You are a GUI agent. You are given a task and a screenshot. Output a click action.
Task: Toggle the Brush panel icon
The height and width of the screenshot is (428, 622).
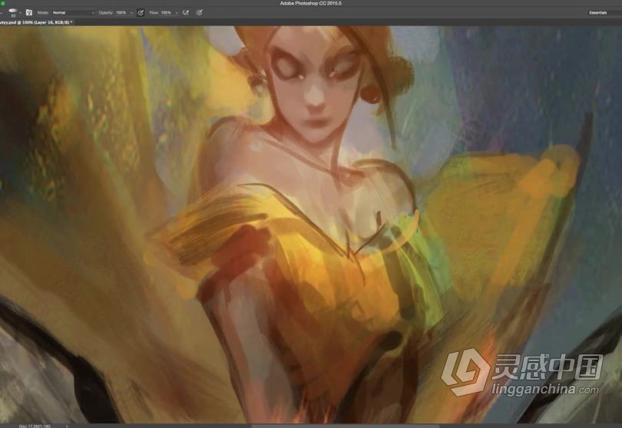(x=29, y=13)
